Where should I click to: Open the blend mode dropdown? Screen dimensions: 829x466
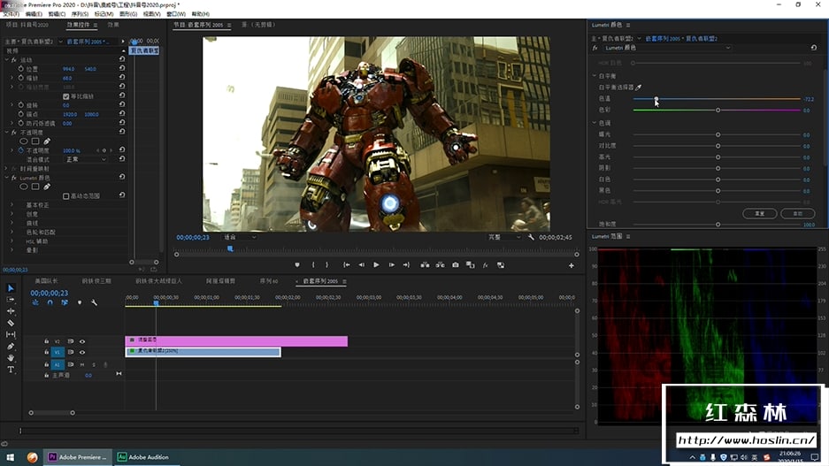point(85,159)
